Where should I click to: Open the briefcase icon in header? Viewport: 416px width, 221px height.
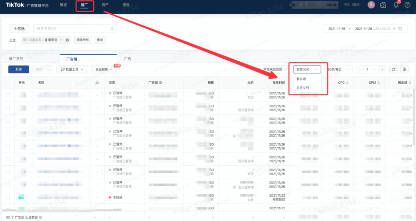[x=383, y=5]
